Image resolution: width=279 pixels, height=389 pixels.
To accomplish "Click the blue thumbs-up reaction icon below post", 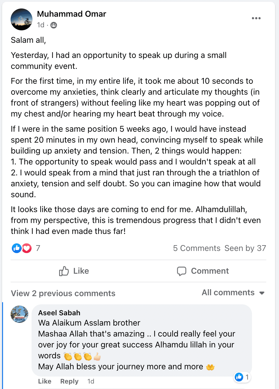I will [17, 248].
